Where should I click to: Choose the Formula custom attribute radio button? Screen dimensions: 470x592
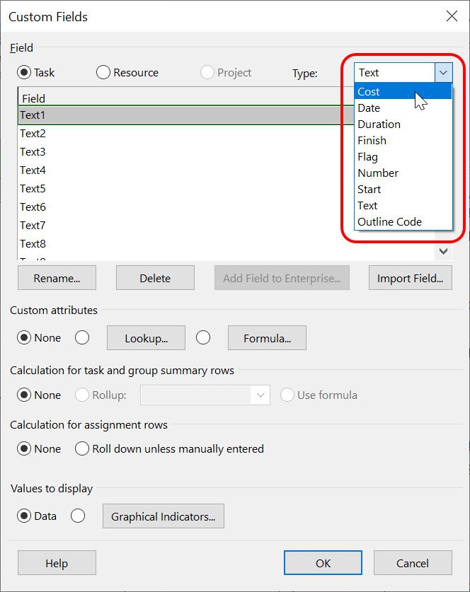coord(203,337)
